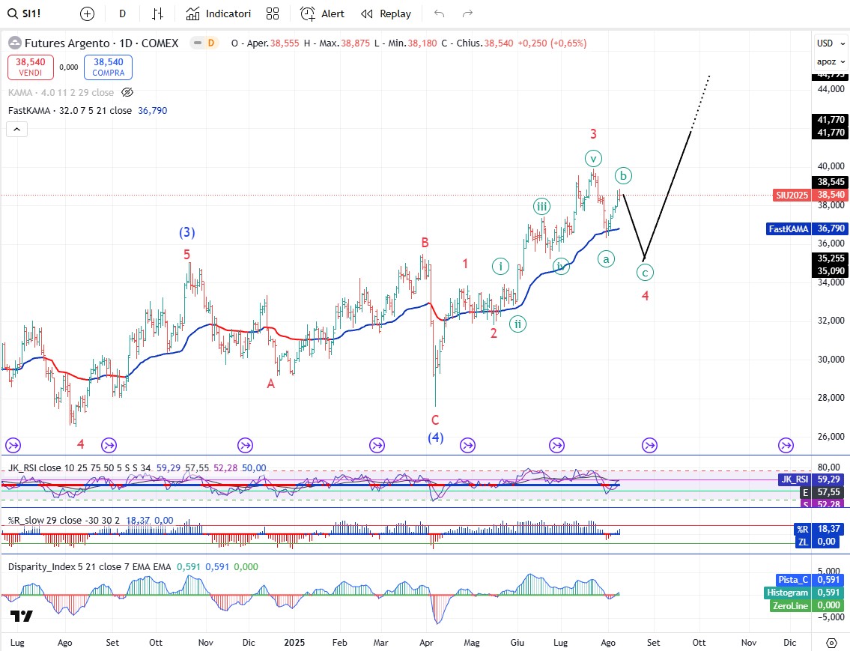
Task: Collapse the indicator legend with chevron
Action: pyautogui.click(x=16, y=129)
